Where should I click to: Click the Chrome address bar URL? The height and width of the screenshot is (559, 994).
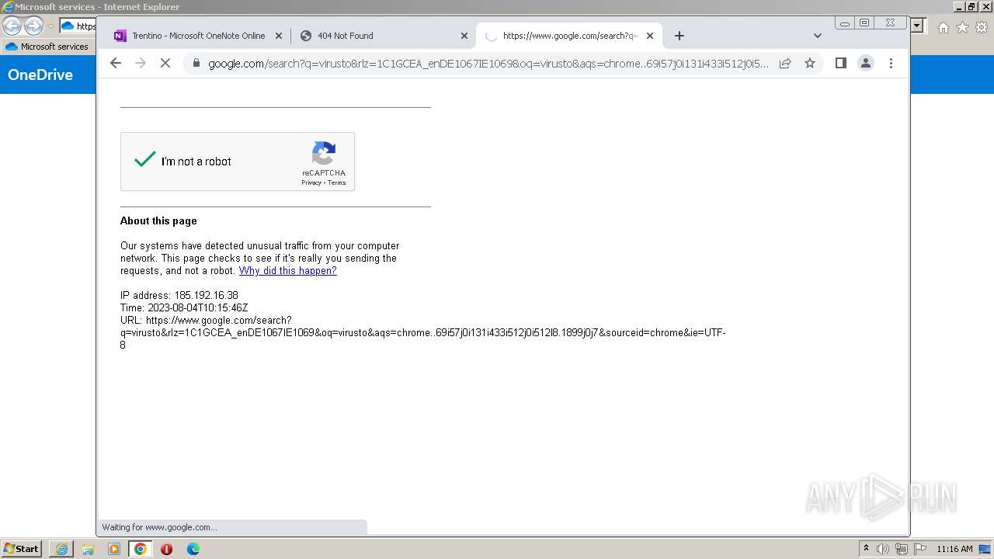(488, 64)
